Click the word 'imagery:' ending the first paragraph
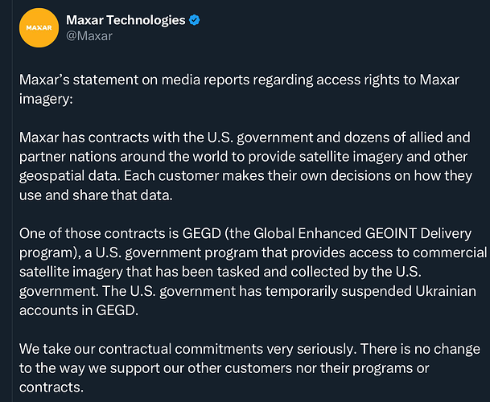Screen dimensions: 490x402 (46, 100)
